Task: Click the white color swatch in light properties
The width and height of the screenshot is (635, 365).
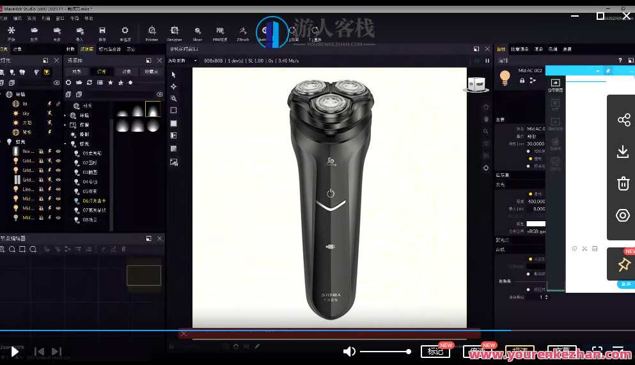Action: [x=536, y=224]
